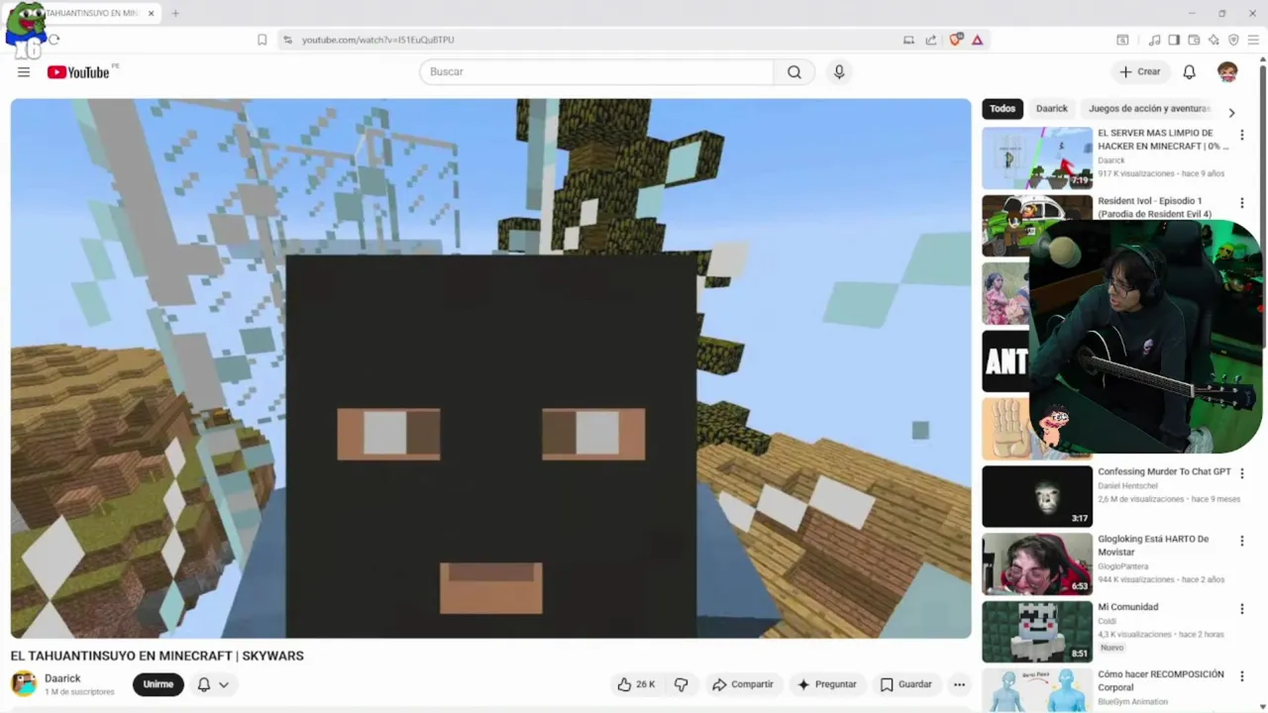
Task: Open the Brave Shields lion icon
Action: pyautogui.click(x=956, y=40)
